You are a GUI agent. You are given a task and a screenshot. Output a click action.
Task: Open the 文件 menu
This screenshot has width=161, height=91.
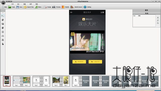12,4
